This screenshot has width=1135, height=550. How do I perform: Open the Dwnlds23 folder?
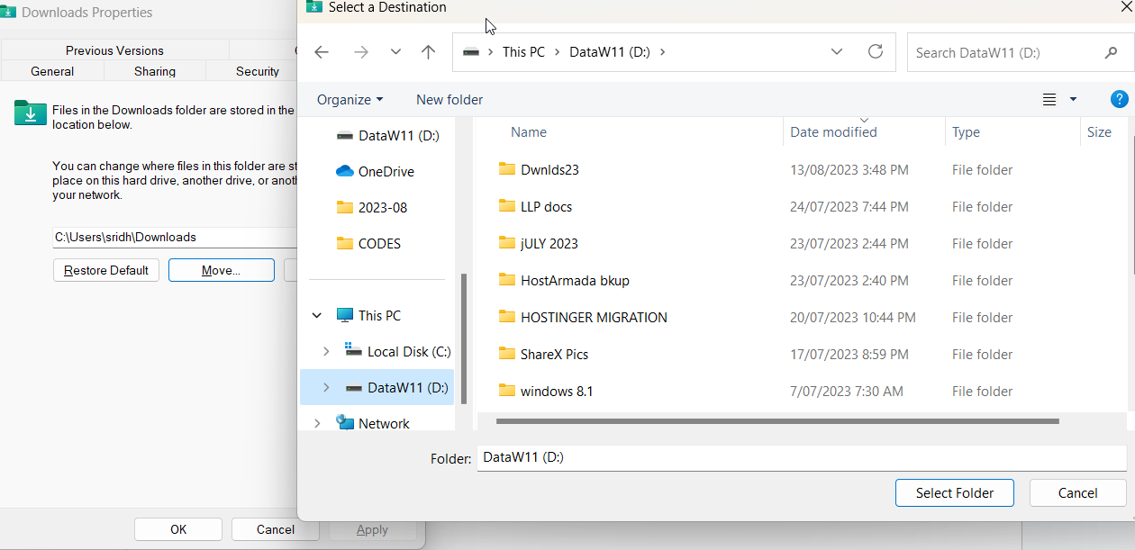(x=549, y=169)
